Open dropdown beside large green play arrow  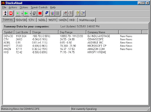pos(30,13)
